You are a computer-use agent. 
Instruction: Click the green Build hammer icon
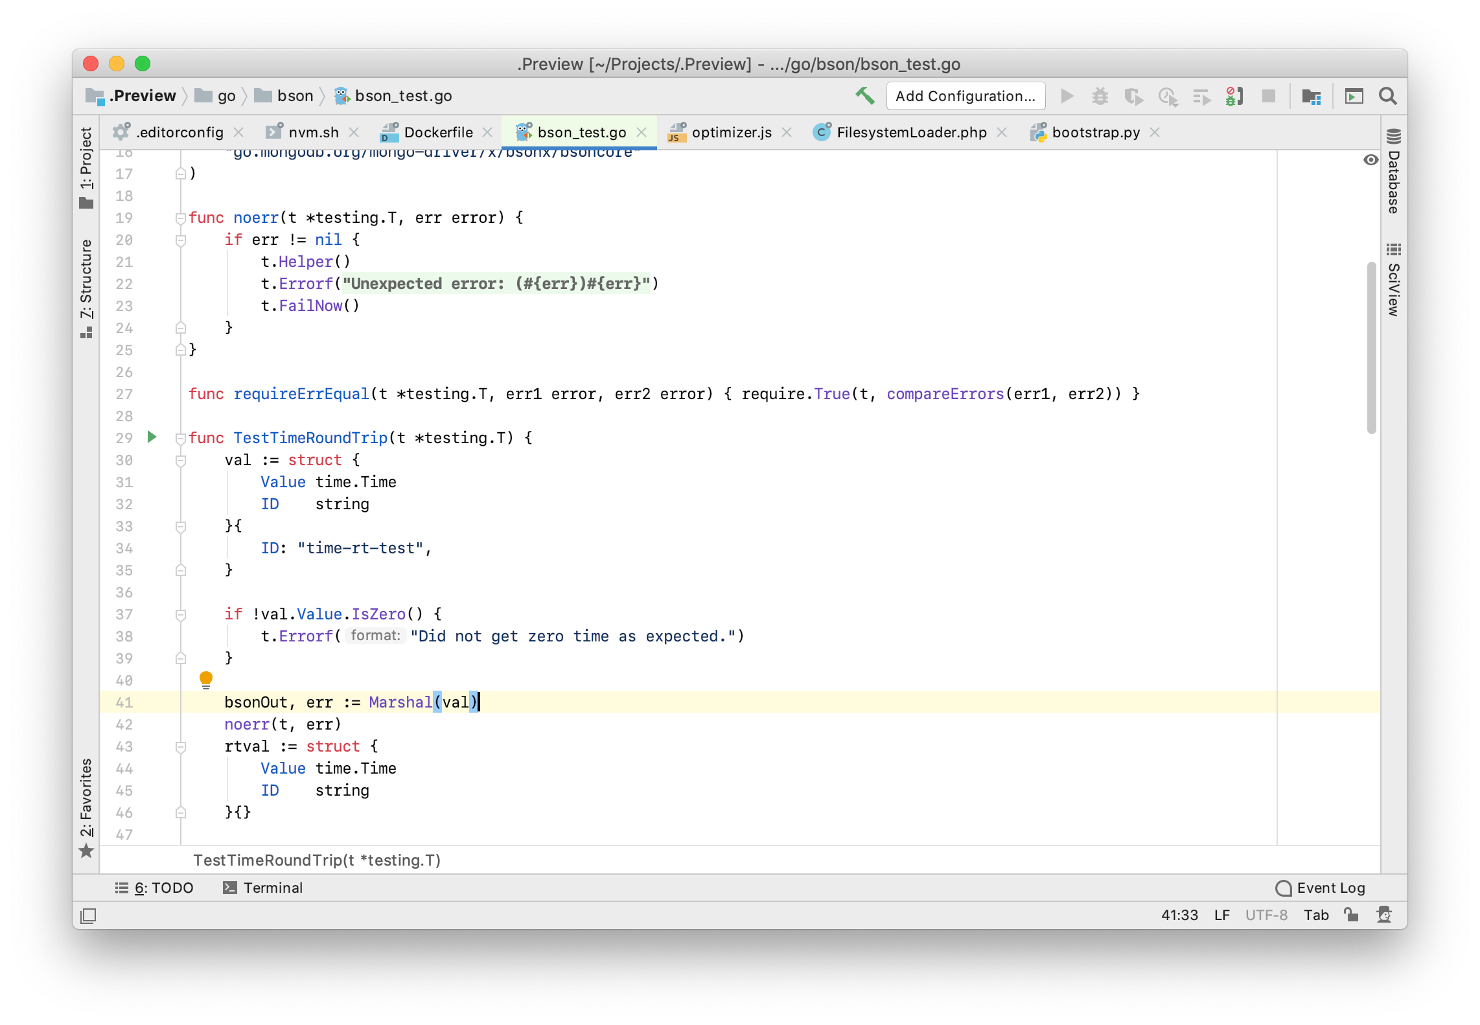[x=864, y=96]
